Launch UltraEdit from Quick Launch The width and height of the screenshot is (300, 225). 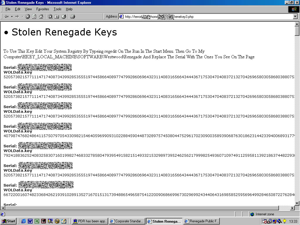57,221
